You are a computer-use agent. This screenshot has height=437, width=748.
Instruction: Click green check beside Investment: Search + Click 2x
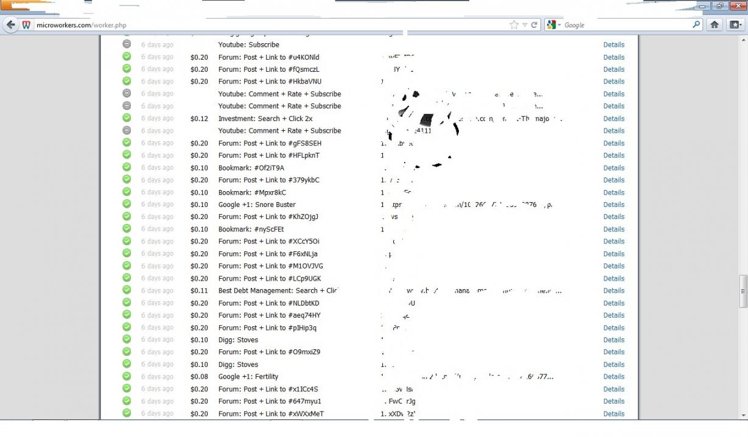(x=127, y=118)
